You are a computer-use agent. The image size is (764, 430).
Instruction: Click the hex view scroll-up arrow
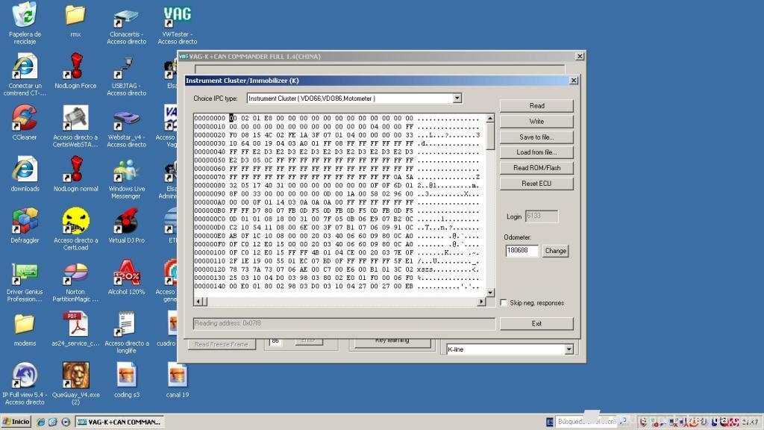click(490, 118)
